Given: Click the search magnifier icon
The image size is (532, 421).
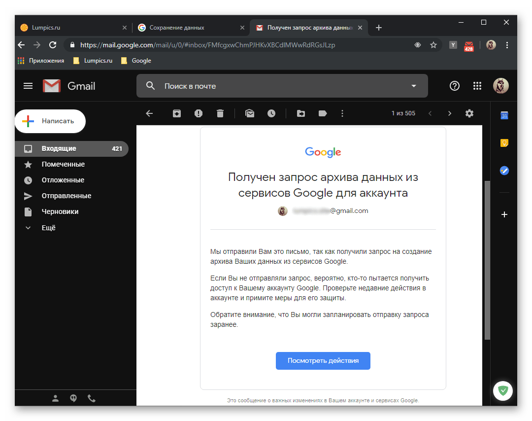Looking at the screenshot, I should [150, 86].
